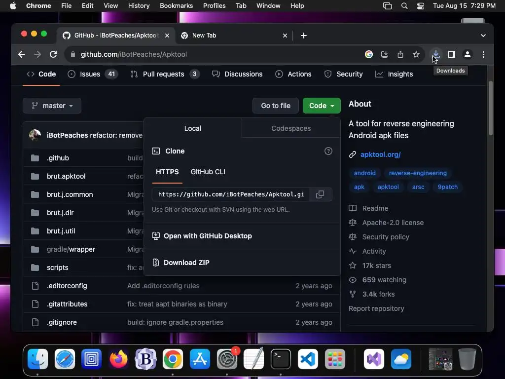Image resolution: width=505 pixels, height=379 pixels.
Task: Copy the HTTPS clone URL
Action: [x=320, y=194]
